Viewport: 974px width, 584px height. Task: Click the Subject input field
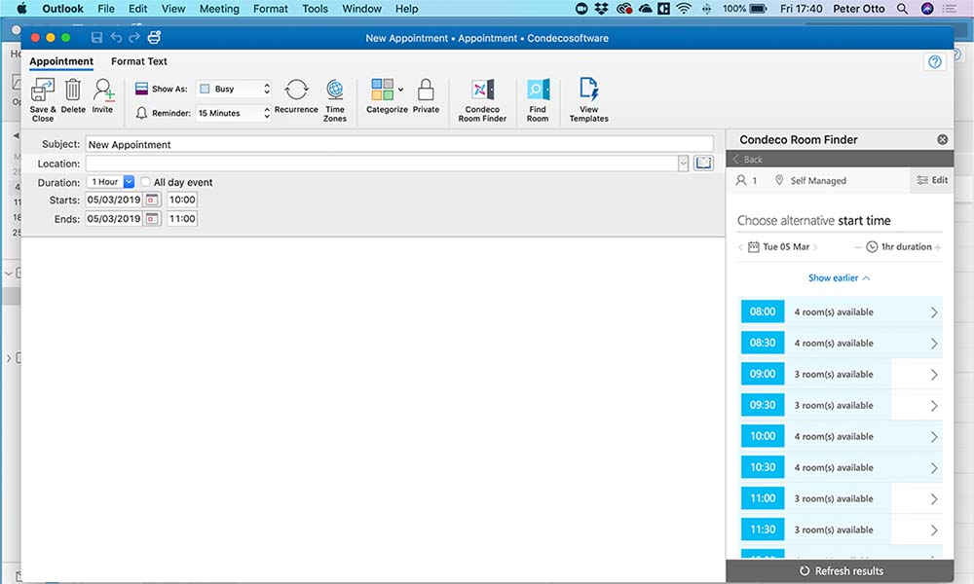coord(399,144)
